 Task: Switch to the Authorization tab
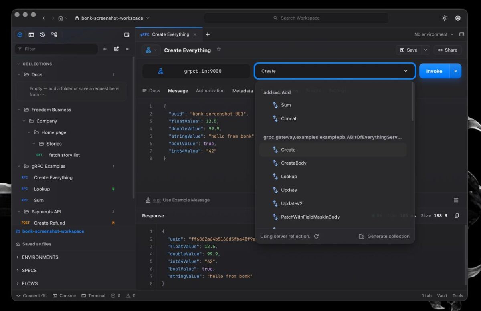[x=210, y=91]
